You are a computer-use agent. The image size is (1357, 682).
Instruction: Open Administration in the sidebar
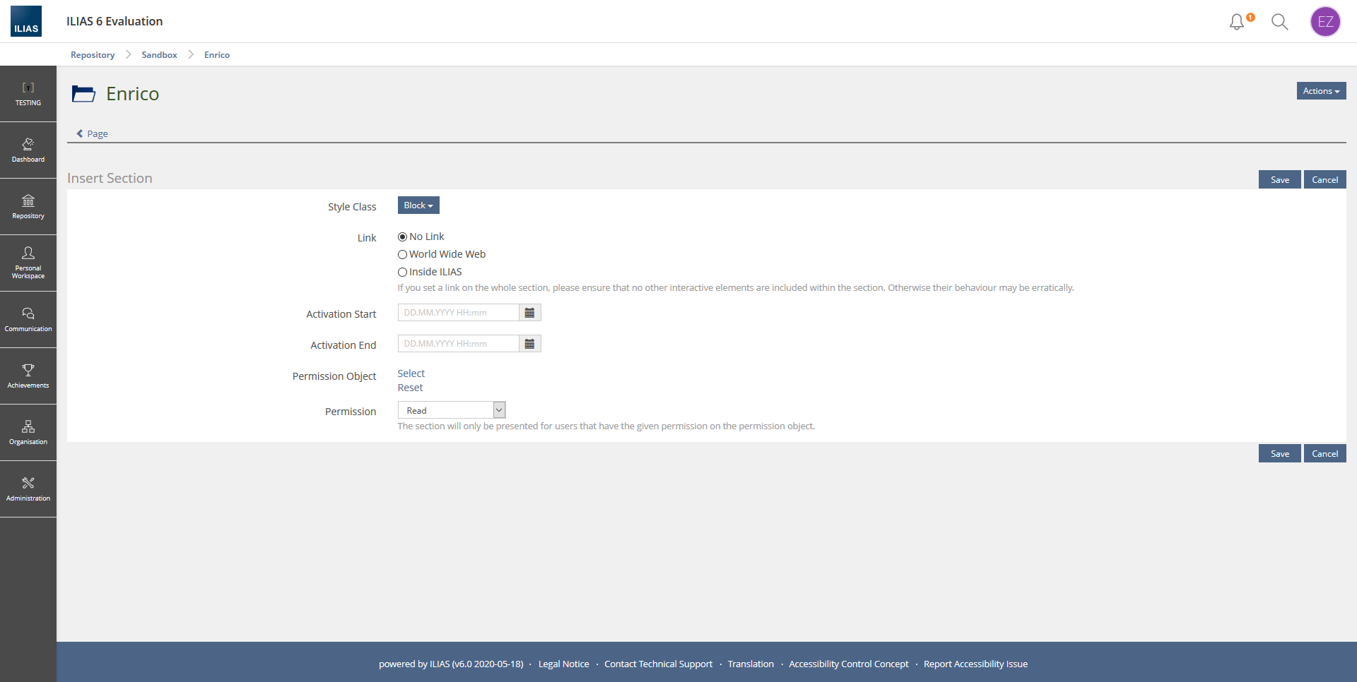click(x=28, y=489)
